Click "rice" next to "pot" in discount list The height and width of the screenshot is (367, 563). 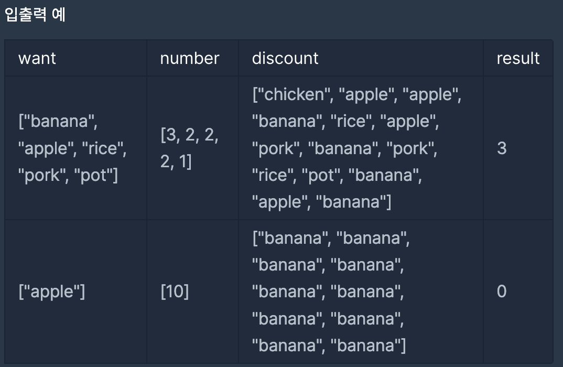click(x=272, y=175)
